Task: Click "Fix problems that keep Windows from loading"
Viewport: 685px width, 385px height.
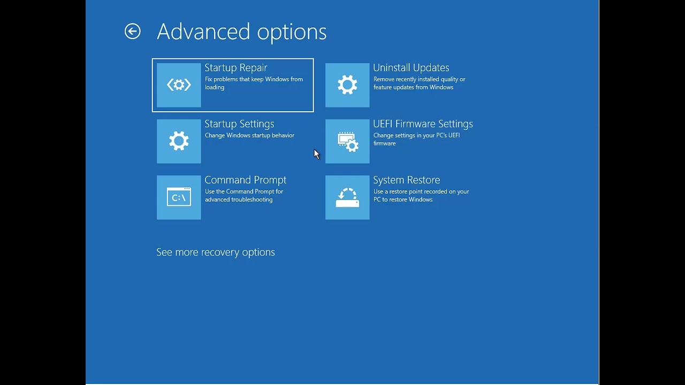Action: click(254, 83)
